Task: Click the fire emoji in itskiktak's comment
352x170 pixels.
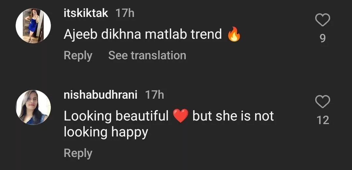Action: [x=234, y=34]
